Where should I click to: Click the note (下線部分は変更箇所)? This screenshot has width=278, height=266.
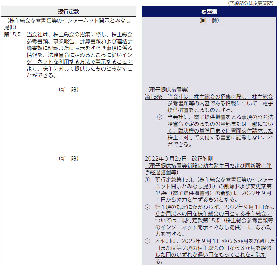(x=251, y=3)
